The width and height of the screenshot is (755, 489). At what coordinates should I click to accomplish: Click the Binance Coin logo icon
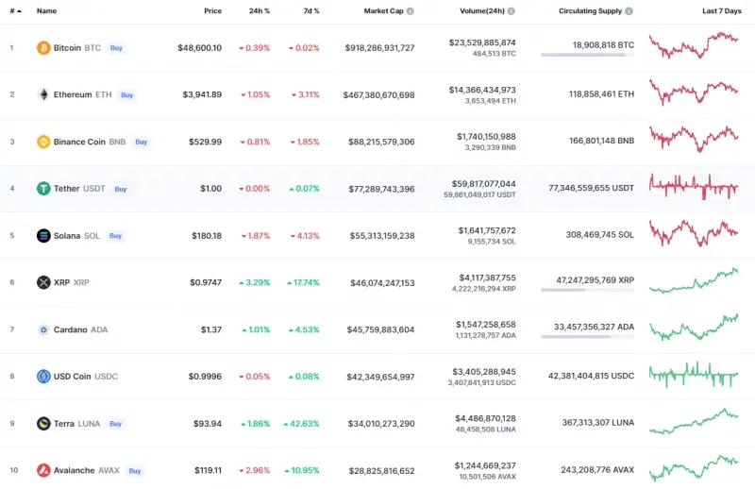coord(43,142)
